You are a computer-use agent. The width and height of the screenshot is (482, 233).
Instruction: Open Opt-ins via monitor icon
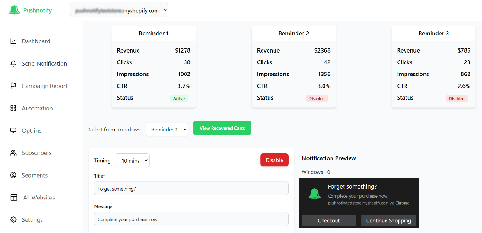pos(13,130)
